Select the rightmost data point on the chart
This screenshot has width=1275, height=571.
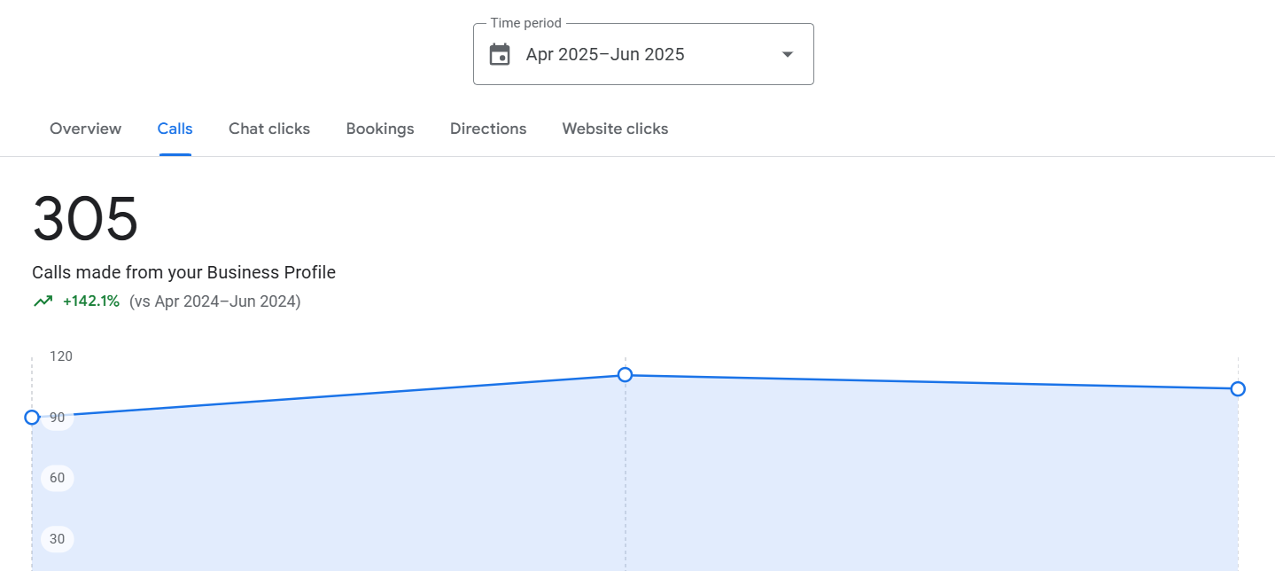point(1238,388)
